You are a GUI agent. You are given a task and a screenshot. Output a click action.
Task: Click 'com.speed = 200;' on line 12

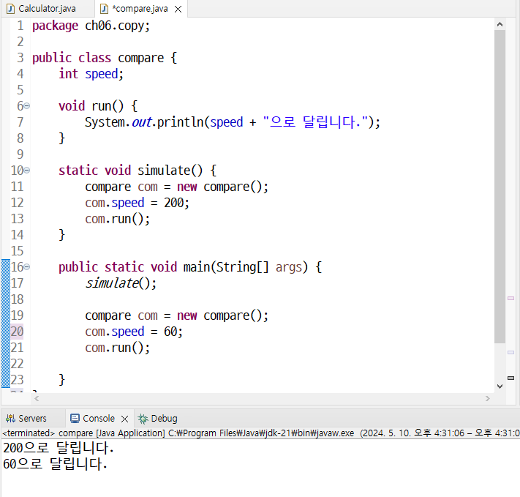pos(137,203)
